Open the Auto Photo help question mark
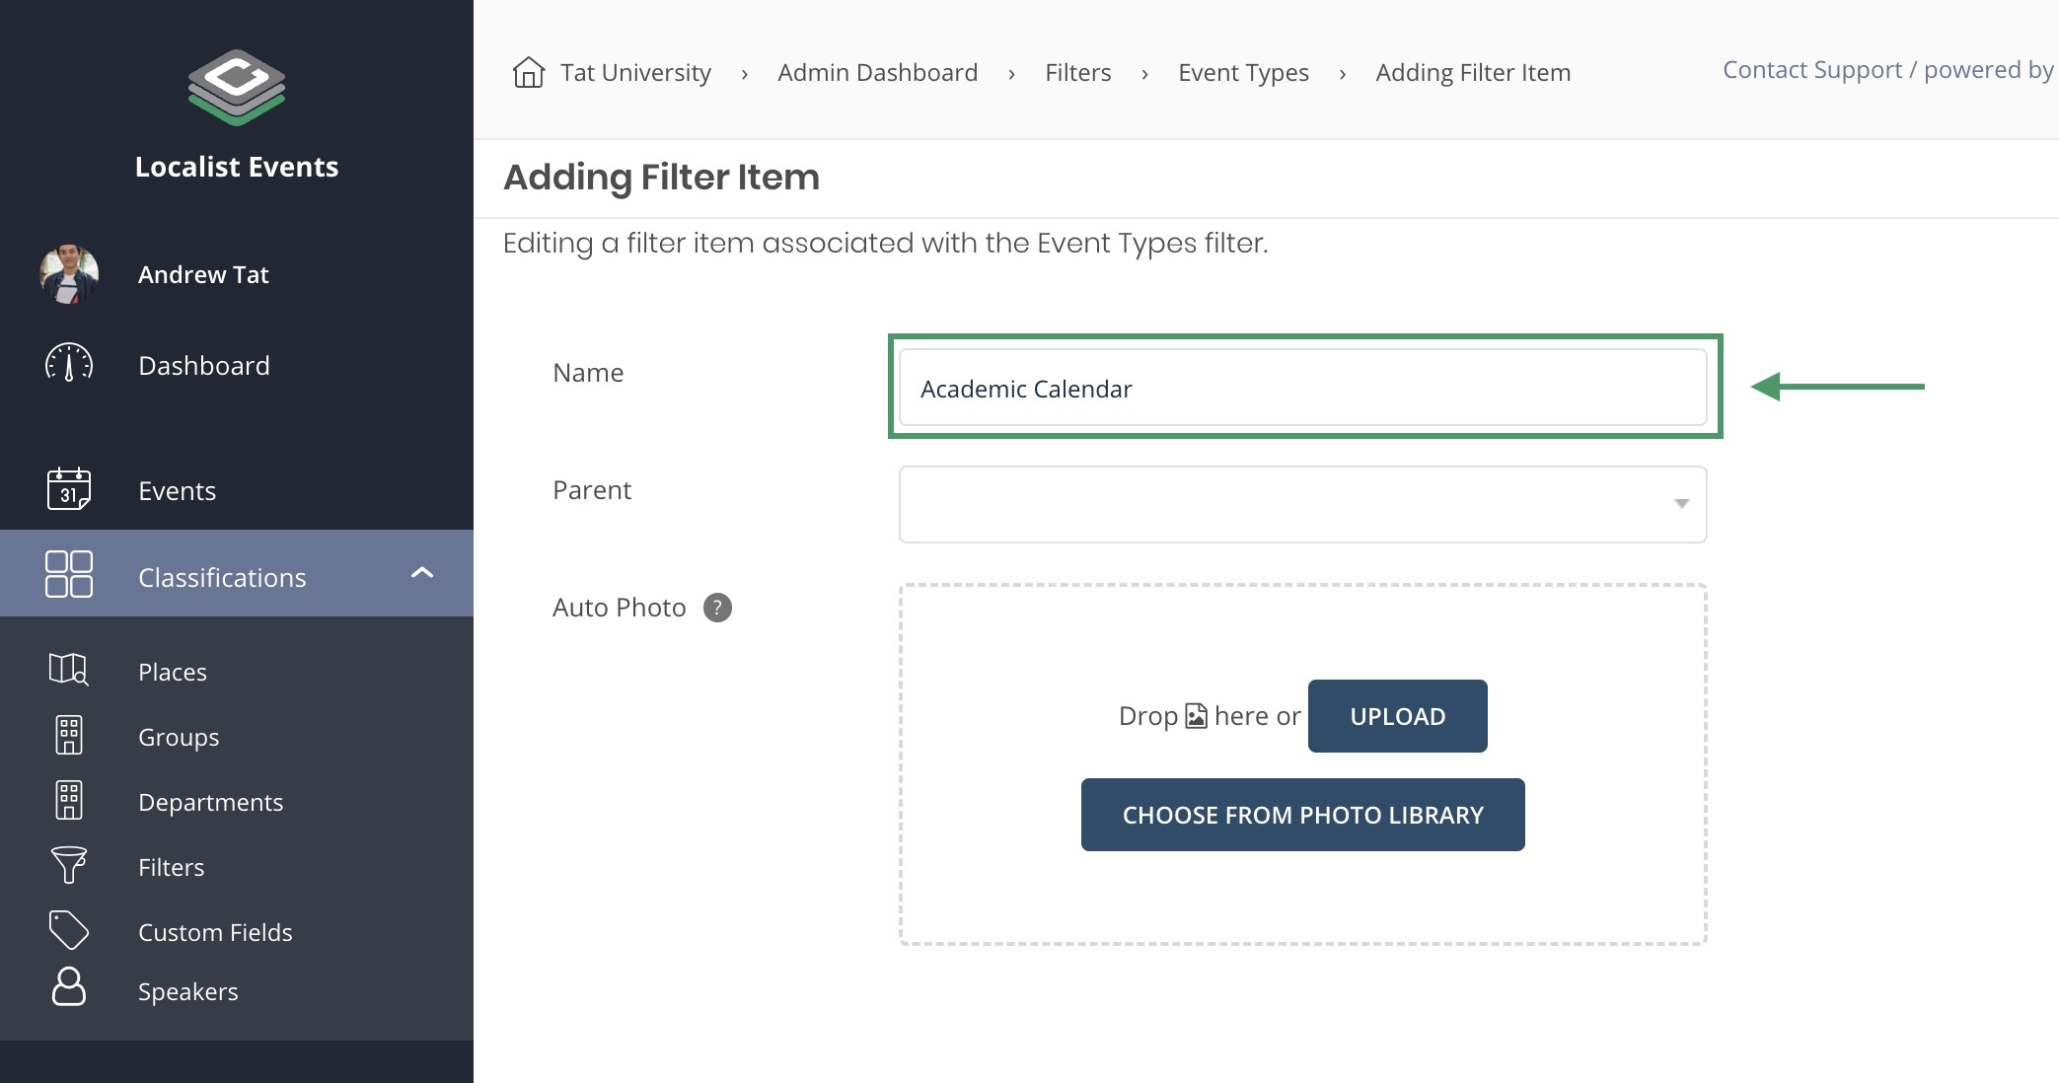 (x=717, y=608)
